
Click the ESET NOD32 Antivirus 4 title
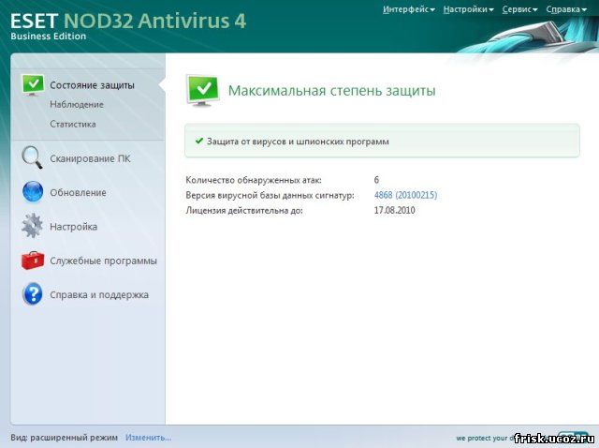click(128, 21)
